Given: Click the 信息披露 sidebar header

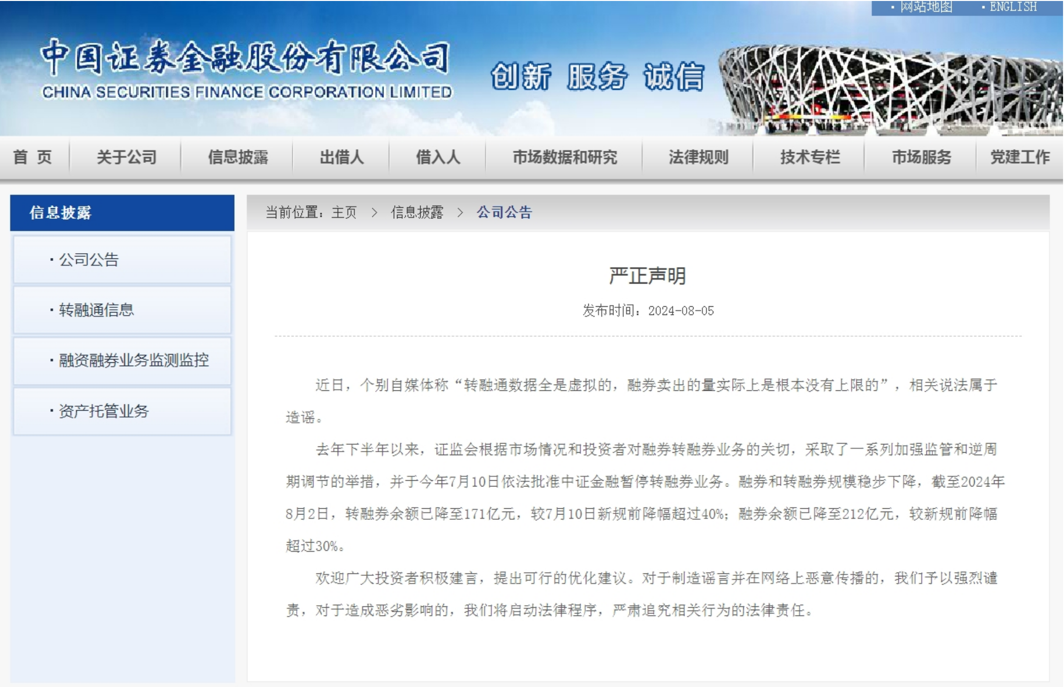Looking at the screenshot, I should 122,213.
